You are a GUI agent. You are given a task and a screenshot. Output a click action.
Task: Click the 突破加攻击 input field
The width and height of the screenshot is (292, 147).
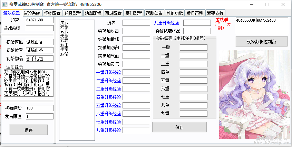136,31
